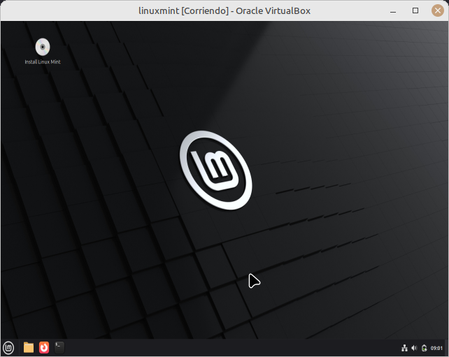The width and height of the screenshot is (449, 357).
Task: Open the Install Linux Mint disc icon
Action: coord(43,47)
